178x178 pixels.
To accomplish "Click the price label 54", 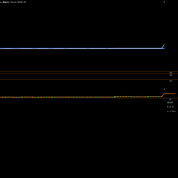I will pyautogui.click(x=171, y=75).
